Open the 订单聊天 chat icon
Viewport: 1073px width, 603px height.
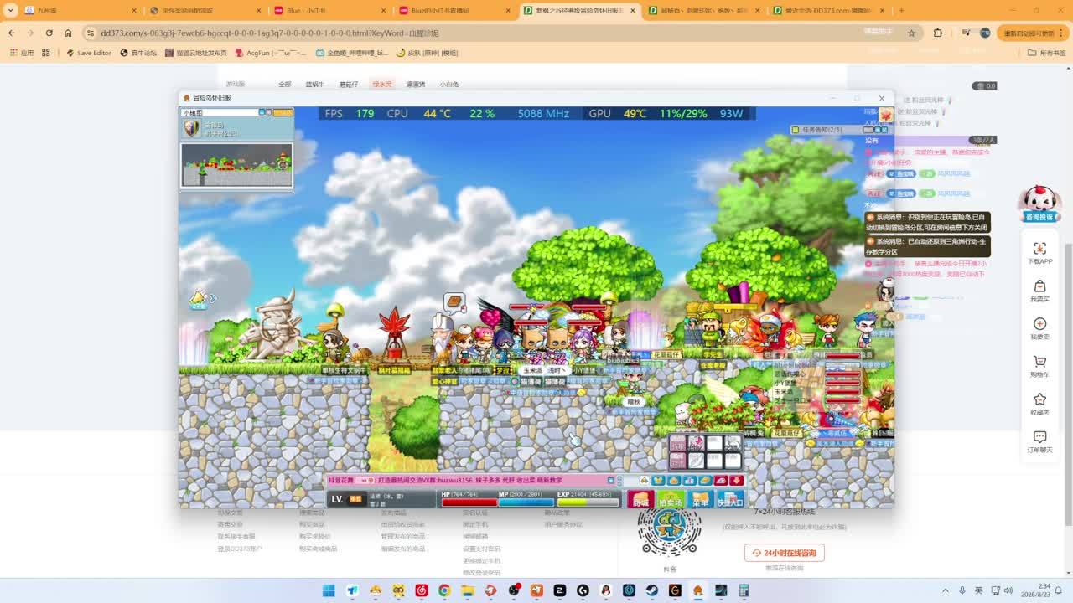tap(1040, 441)
